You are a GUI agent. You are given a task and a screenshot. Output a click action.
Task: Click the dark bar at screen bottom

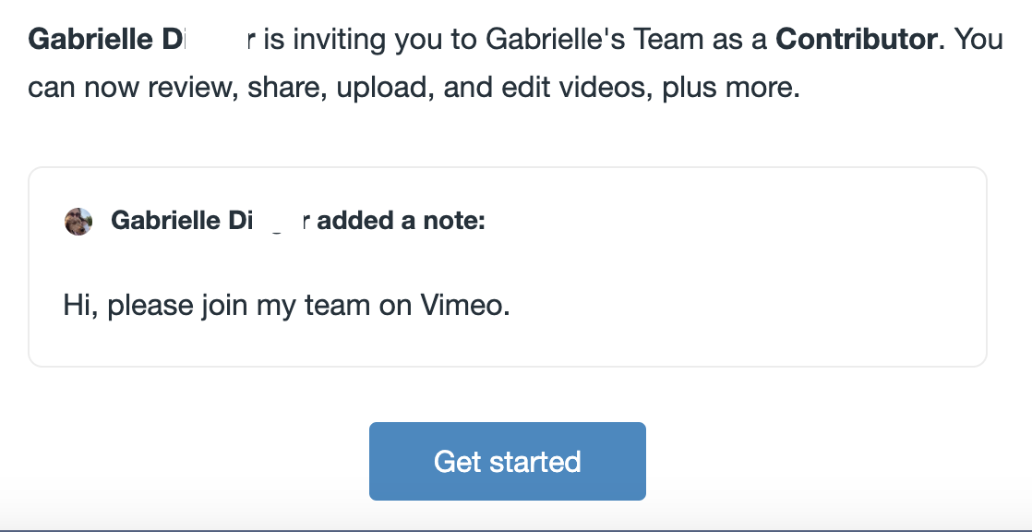click(x=516, y=528)
